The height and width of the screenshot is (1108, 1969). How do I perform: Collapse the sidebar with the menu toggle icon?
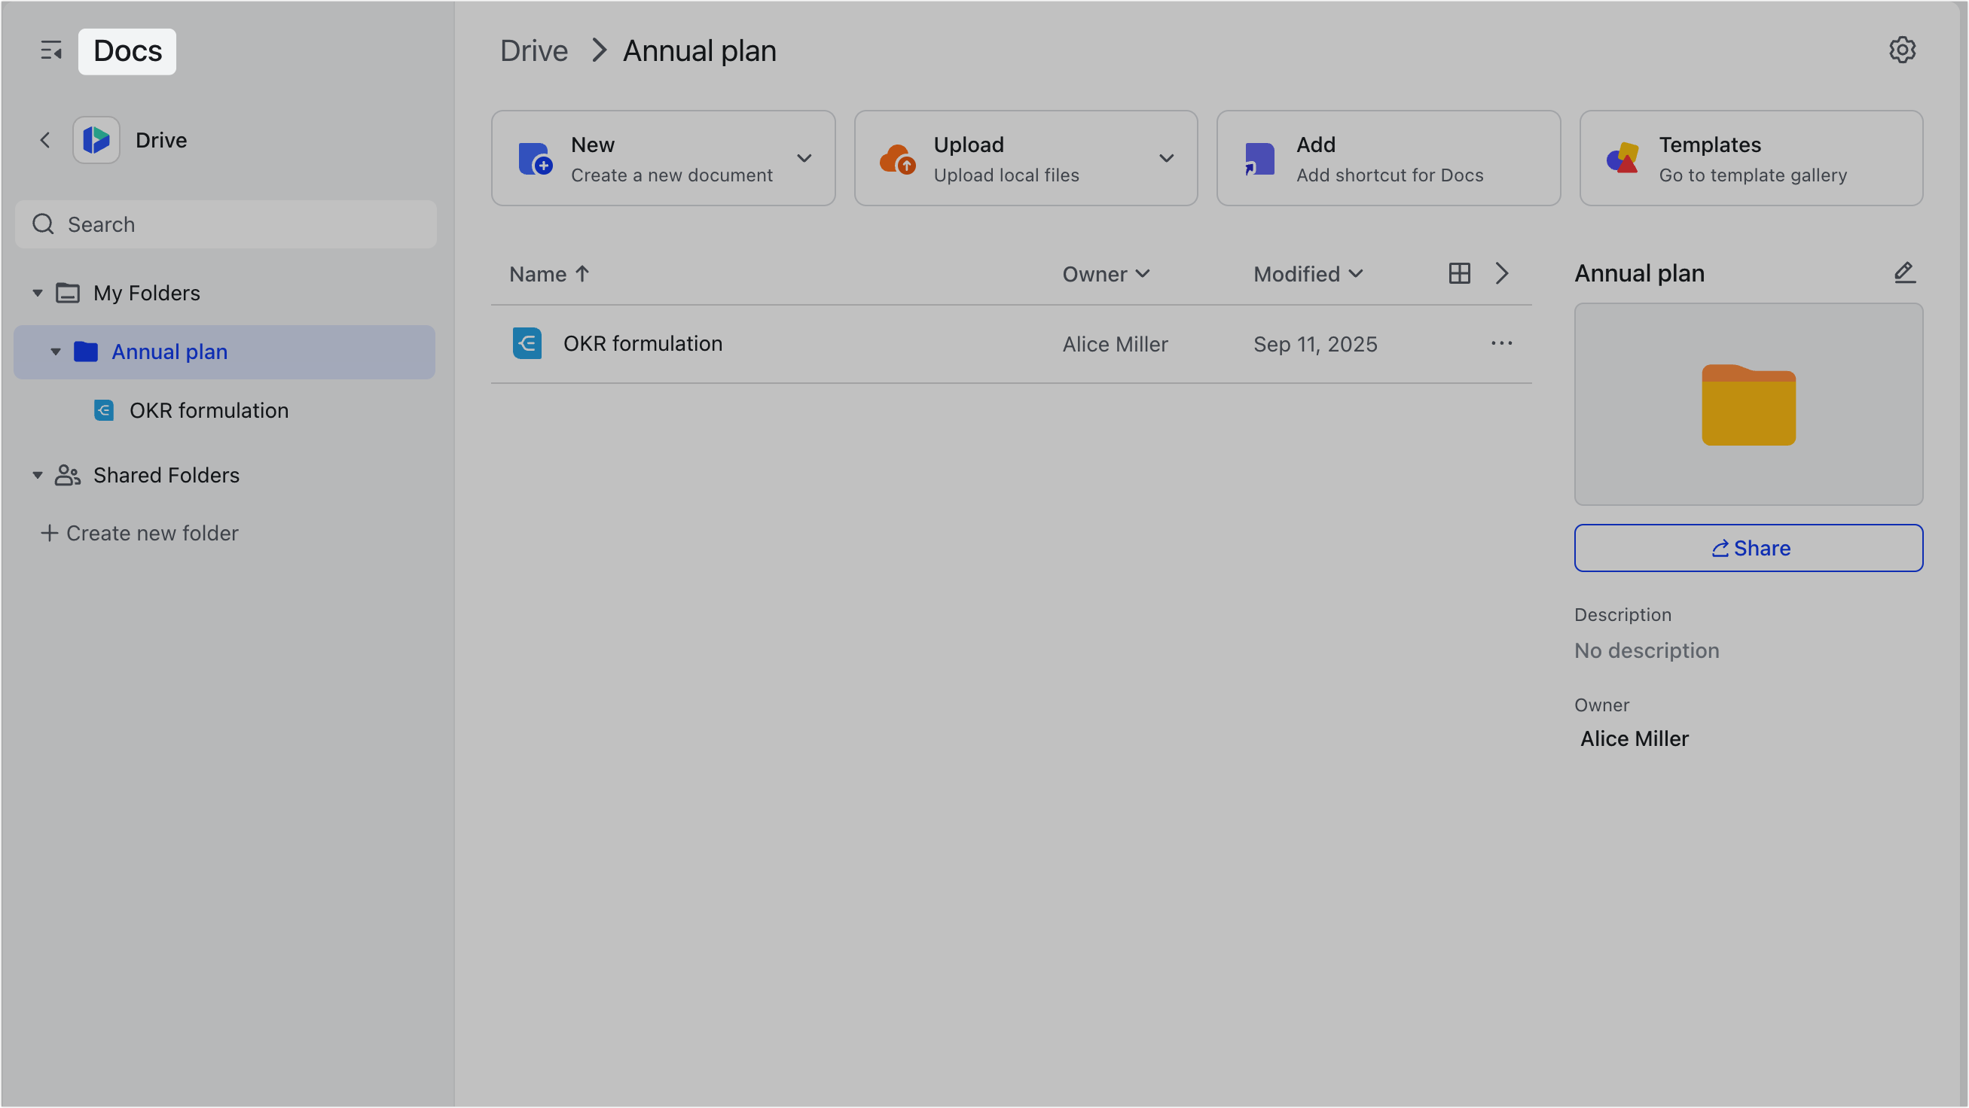51,51
